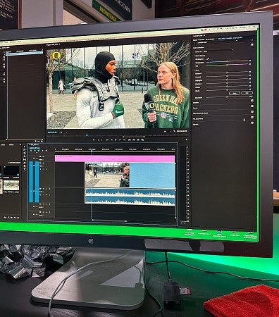
Task: Click Comparison View button in Program Monitor
Action: [142, 140]
